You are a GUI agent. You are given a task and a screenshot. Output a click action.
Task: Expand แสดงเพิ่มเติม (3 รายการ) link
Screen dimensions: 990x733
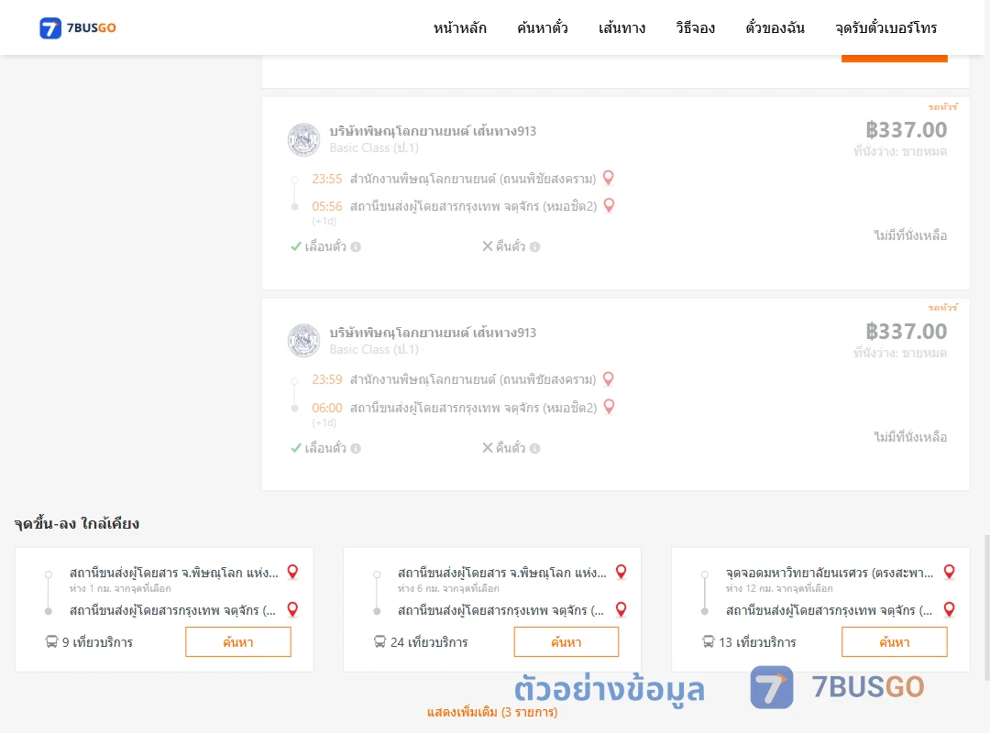coord(492,712)
